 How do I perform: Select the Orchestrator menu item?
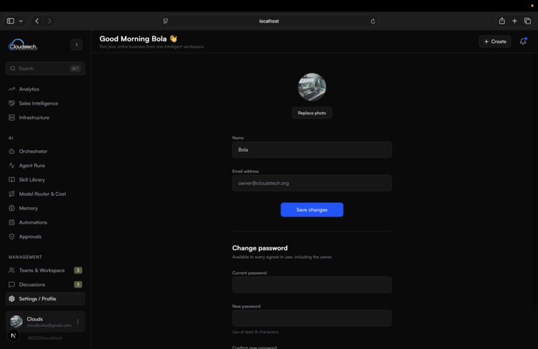(x=45, y=151)
